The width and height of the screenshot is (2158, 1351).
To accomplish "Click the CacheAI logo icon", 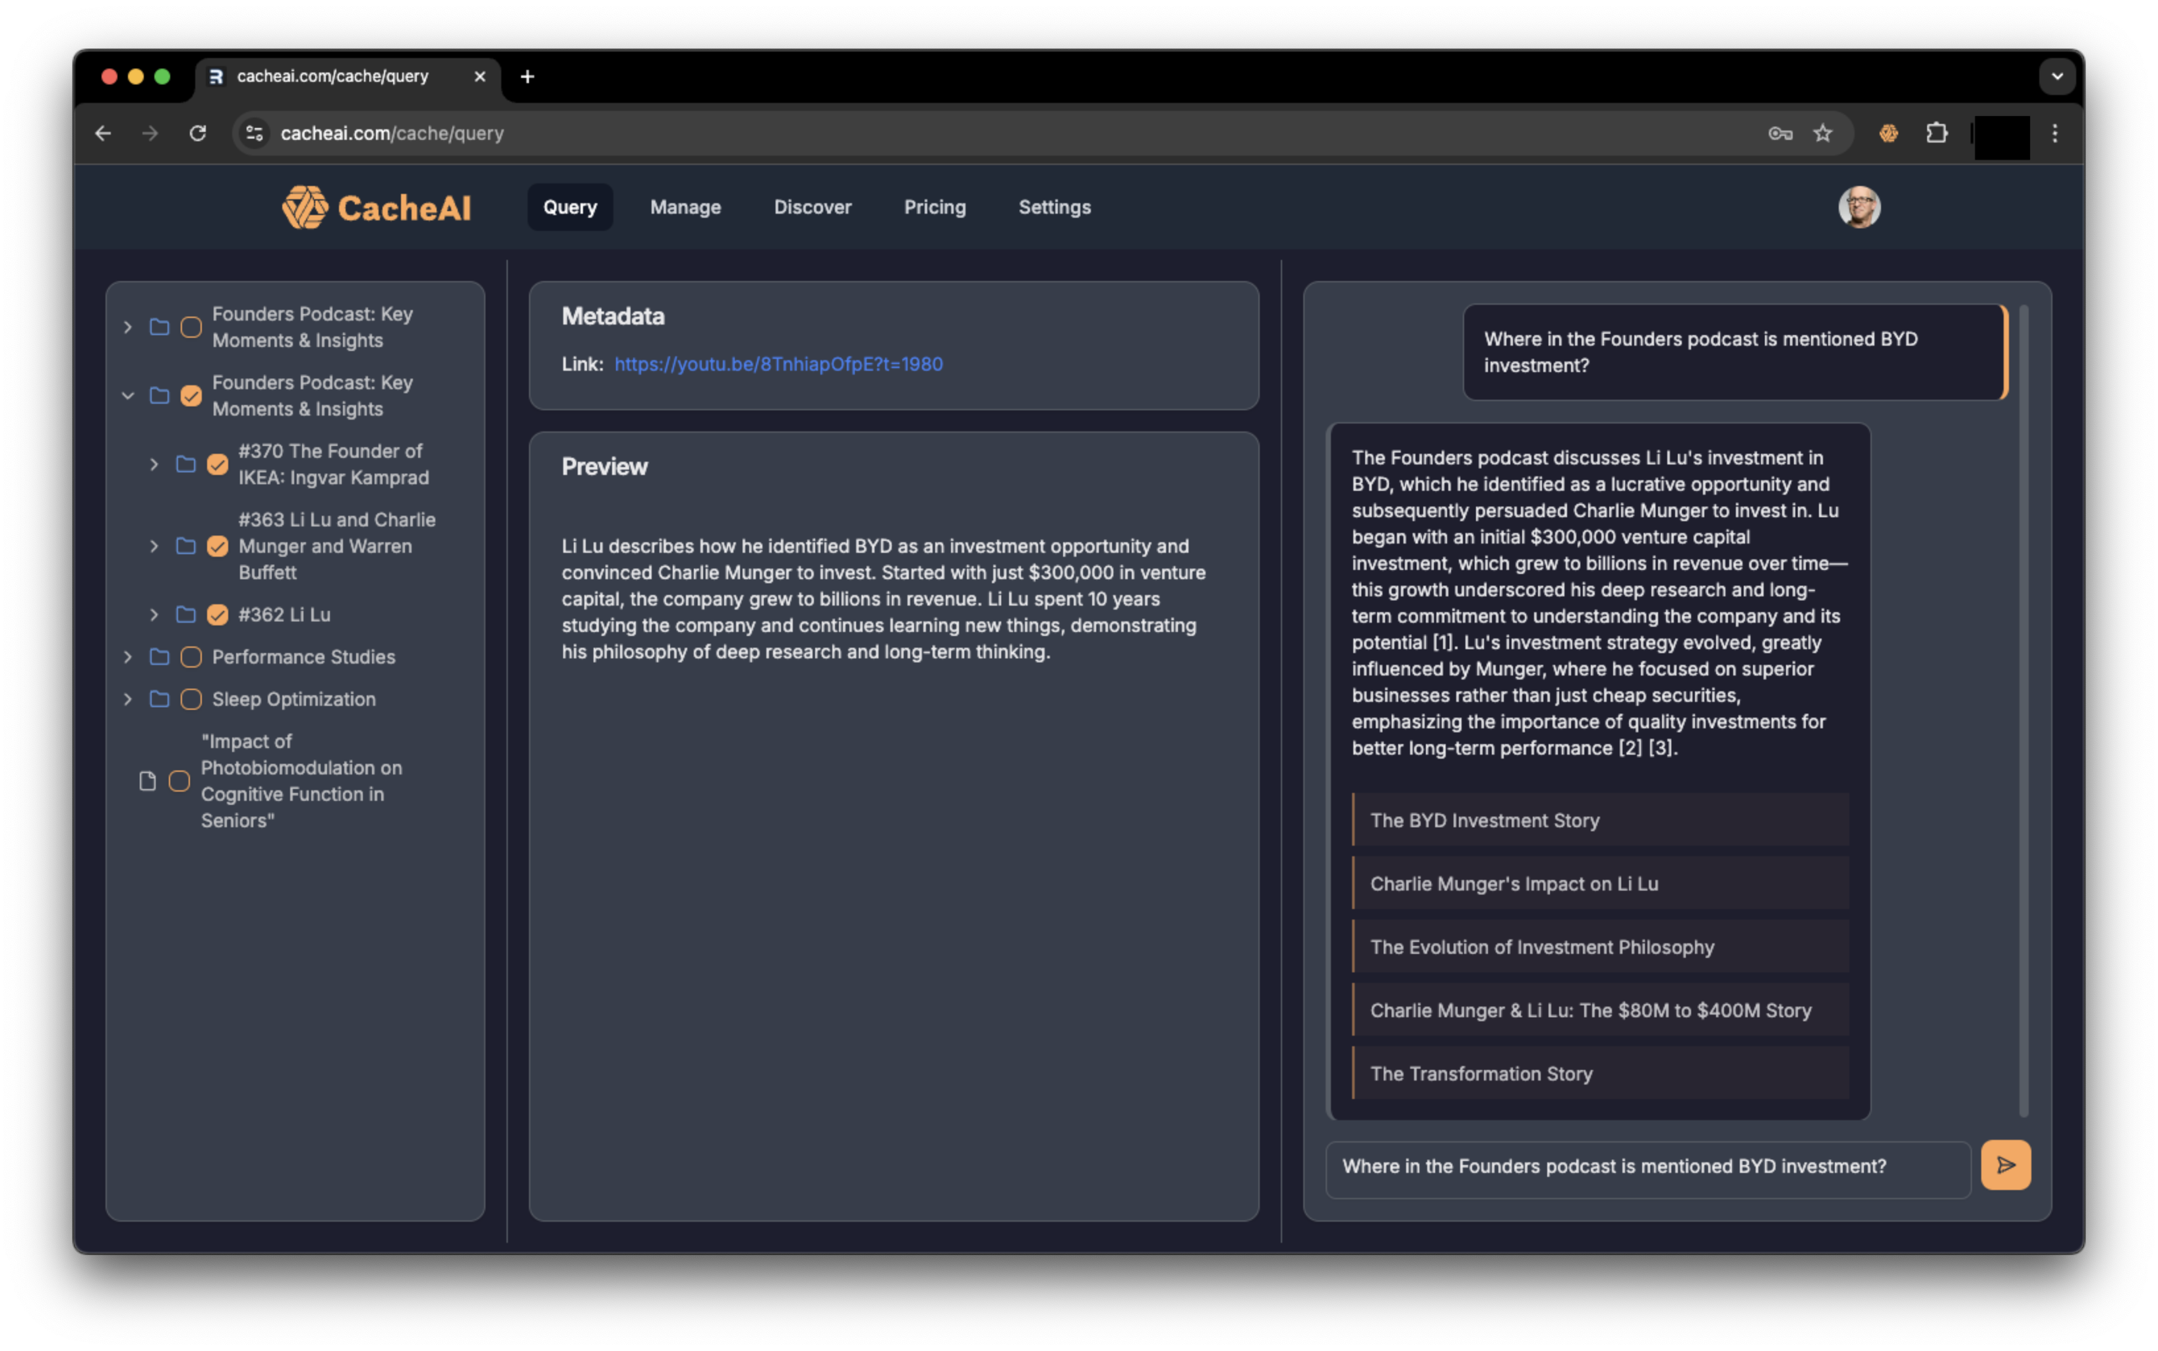I will pos(305,207).
